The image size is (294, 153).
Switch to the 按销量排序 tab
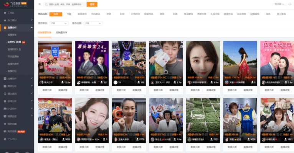click(x=61, y=33)
